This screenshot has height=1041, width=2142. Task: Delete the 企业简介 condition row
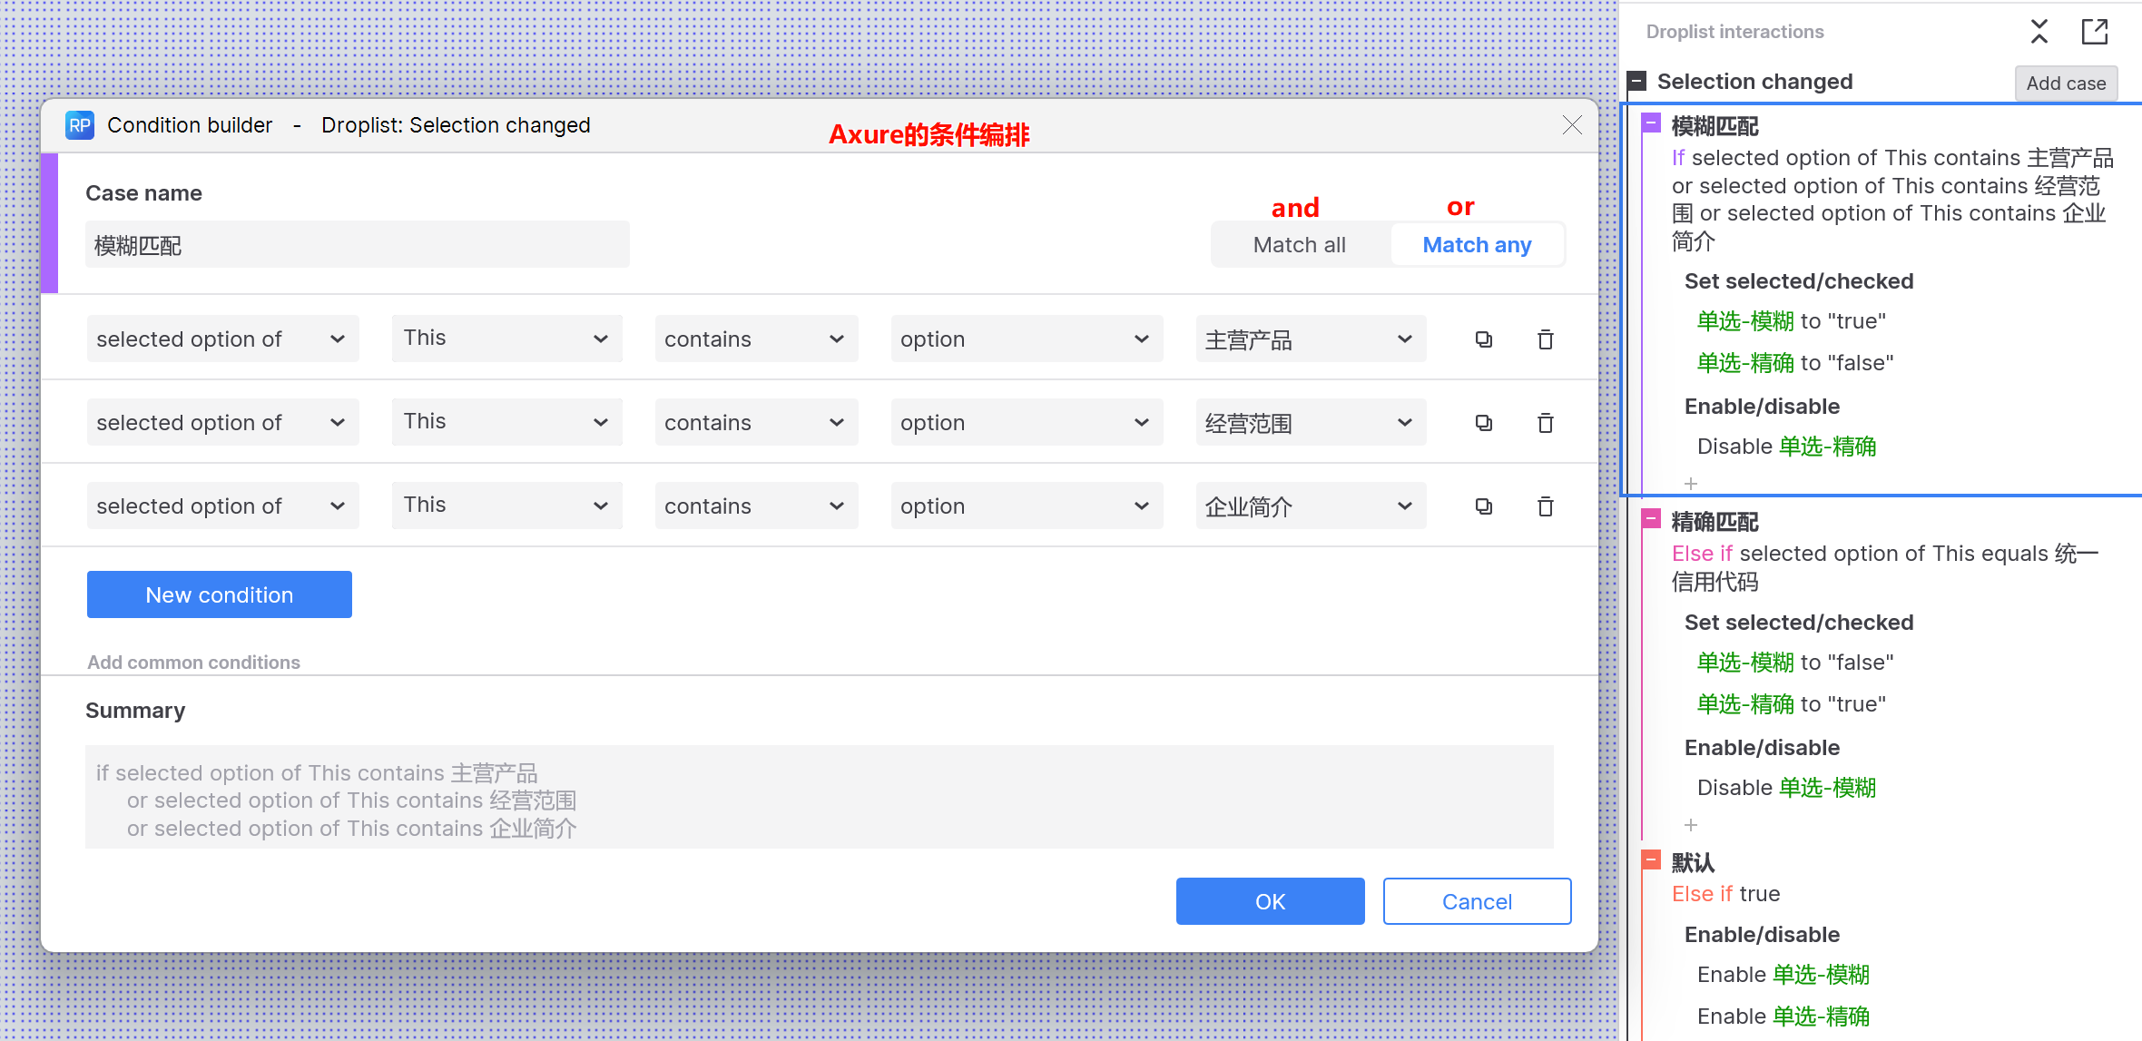coord(1546,506)
